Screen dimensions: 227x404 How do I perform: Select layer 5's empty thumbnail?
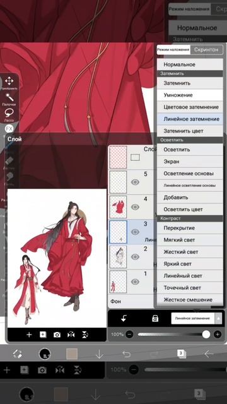click(x=118, y=182)
